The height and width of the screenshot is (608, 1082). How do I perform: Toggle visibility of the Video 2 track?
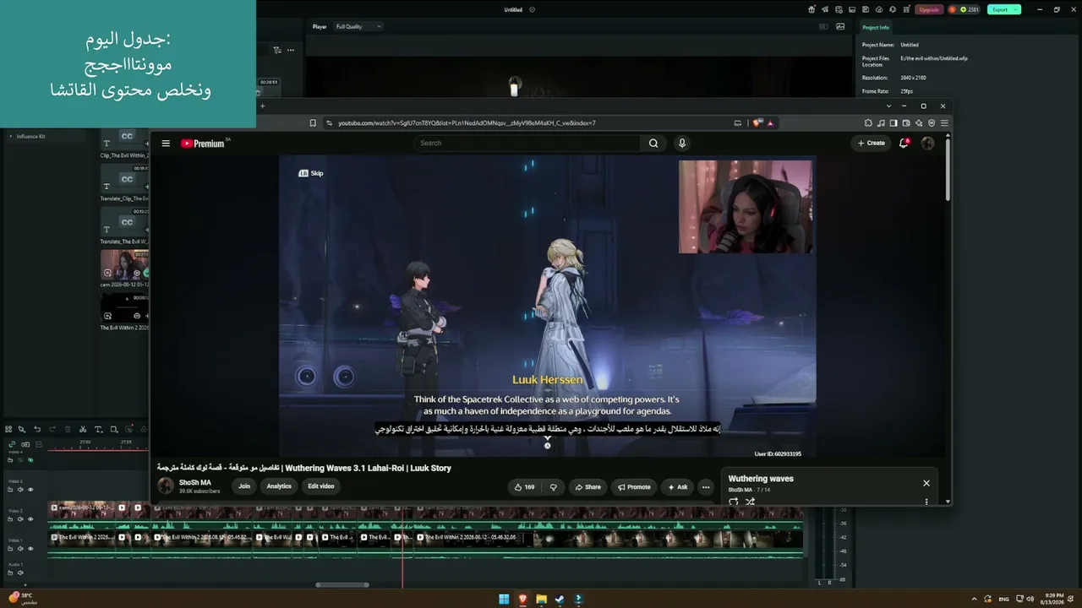click(x=31, y=519)
